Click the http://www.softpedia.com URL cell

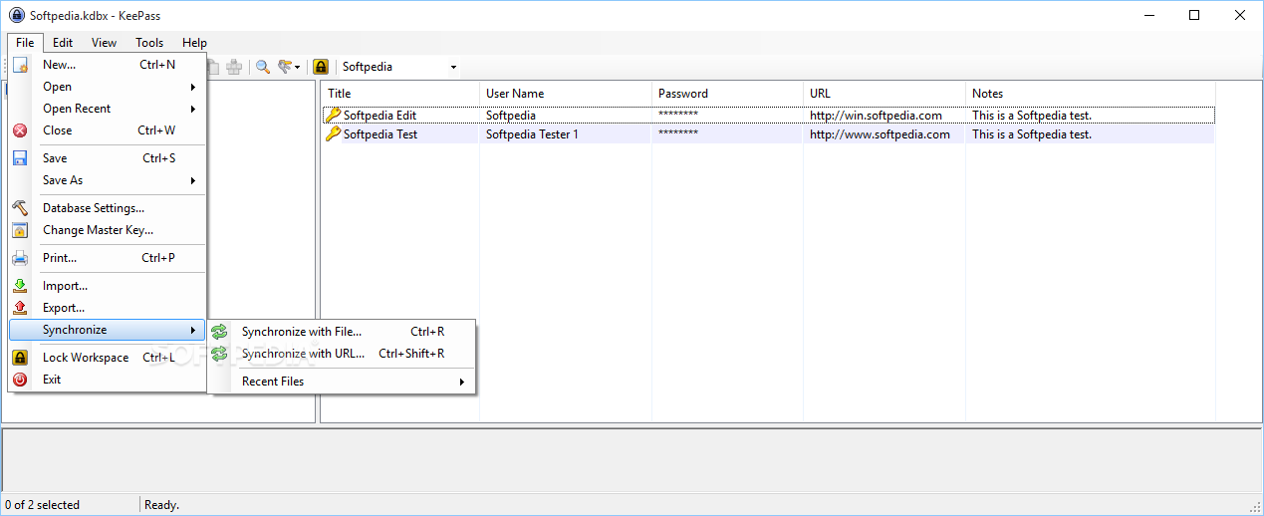(880, 134)
